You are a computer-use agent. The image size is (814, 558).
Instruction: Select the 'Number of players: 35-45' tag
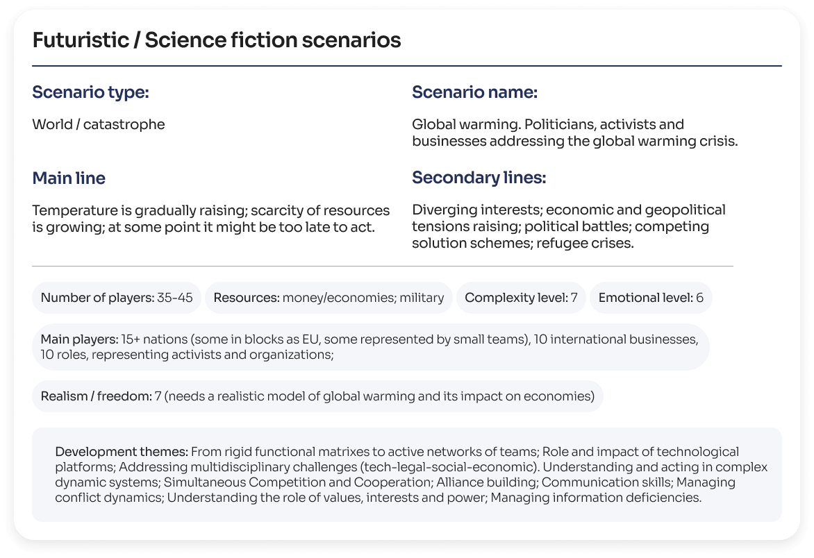[117, 298]
